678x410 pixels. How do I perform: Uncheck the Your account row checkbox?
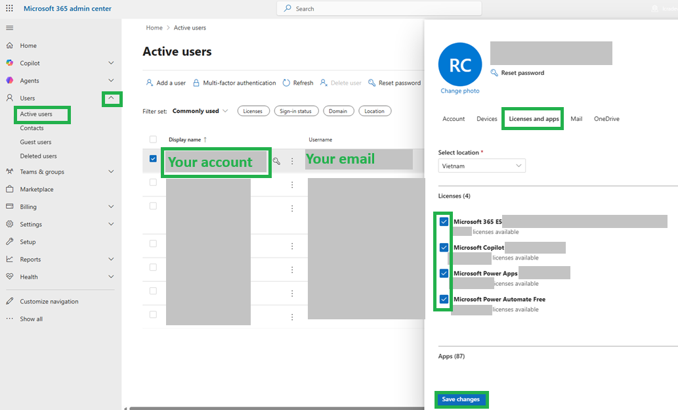pyautogui.click(x=153, y=158)
